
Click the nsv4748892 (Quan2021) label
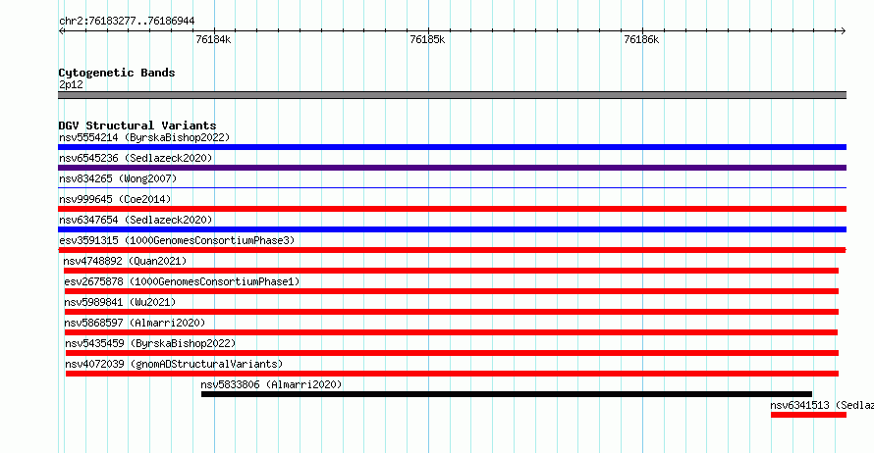pos(125,261)
